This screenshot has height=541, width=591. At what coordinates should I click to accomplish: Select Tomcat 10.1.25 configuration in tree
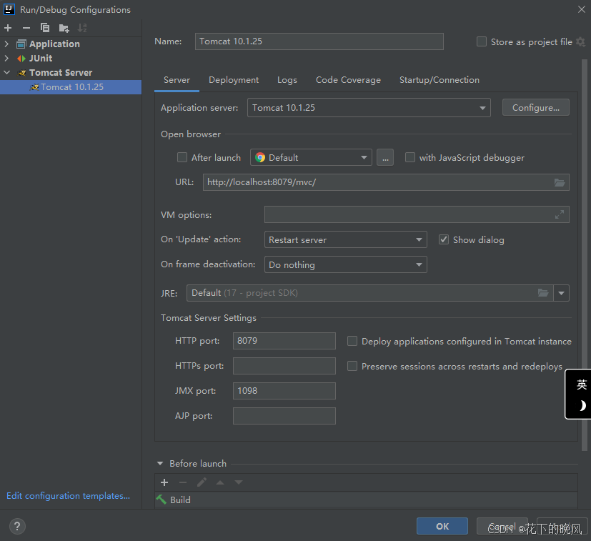coord(71,87)
